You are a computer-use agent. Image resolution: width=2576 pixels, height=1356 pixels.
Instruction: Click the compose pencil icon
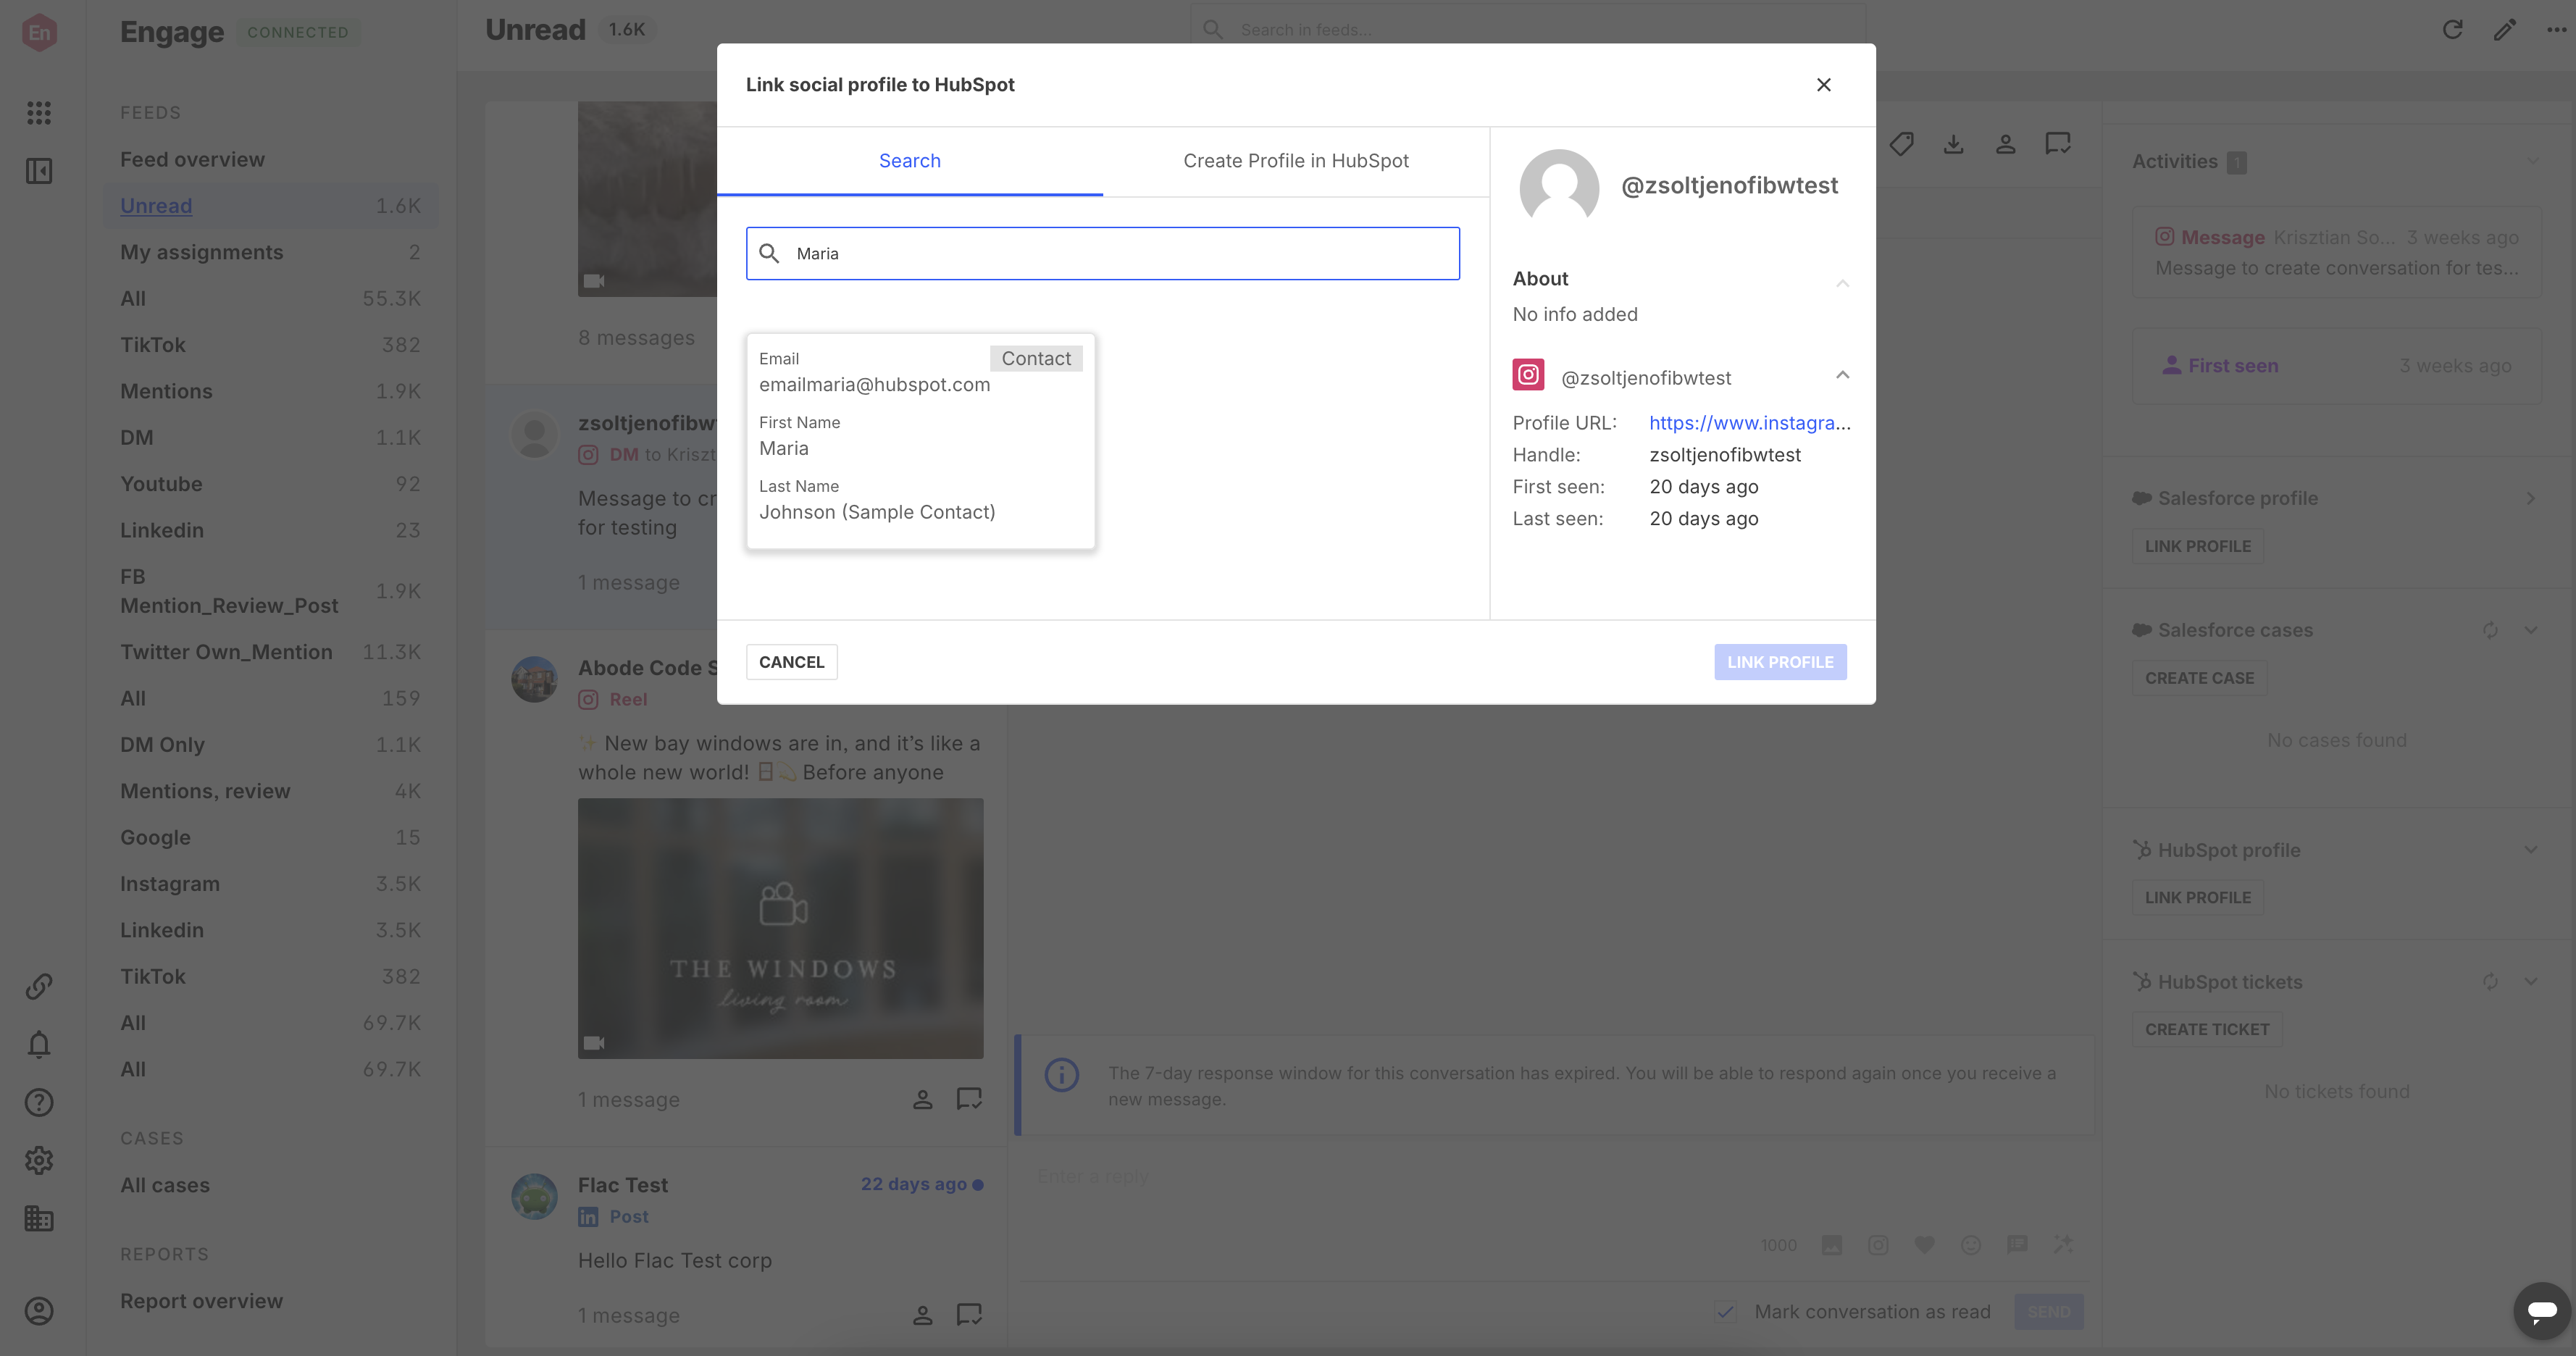(2504, 30)
